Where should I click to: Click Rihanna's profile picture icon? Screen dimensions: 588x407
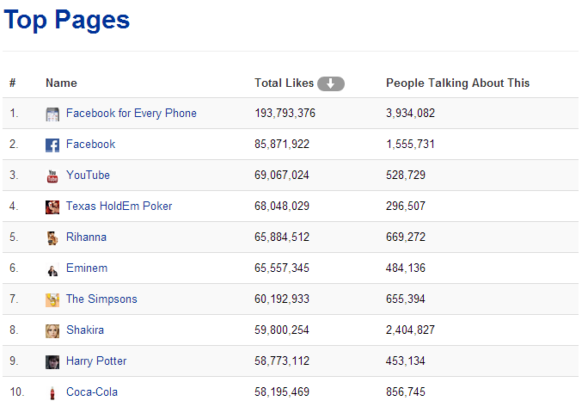[x=52, y=237]
